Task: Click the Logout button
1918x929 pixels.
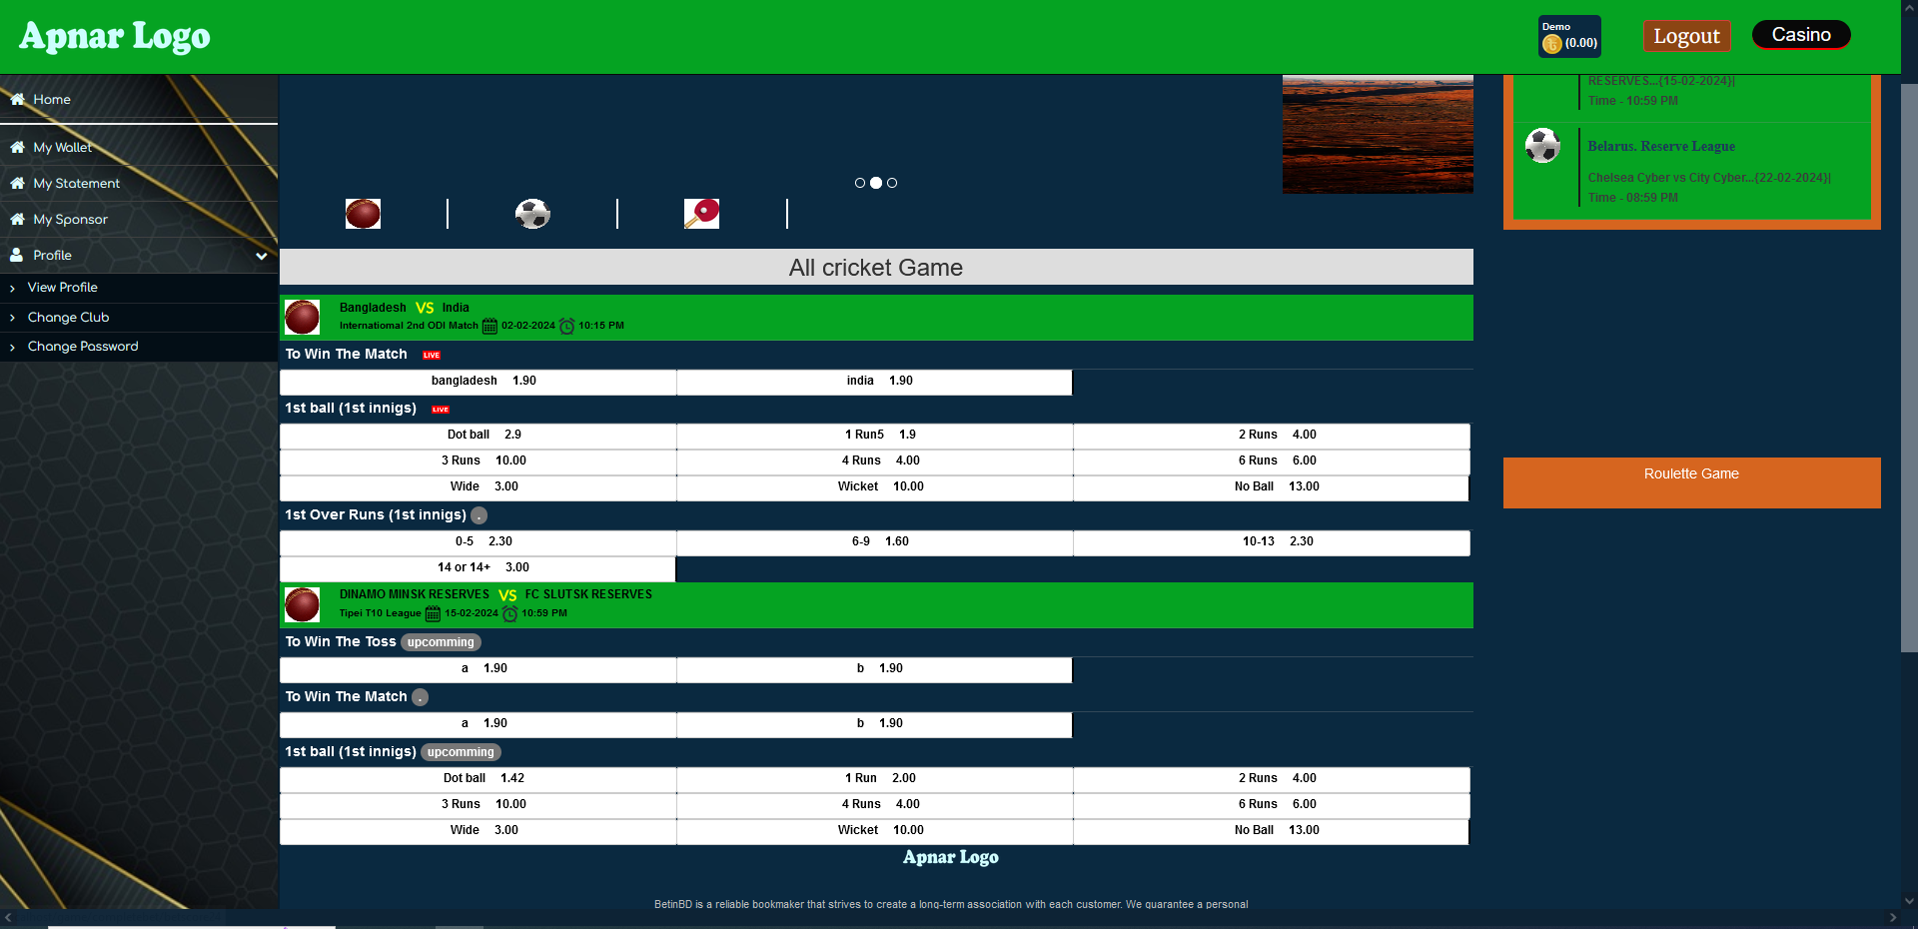Action: (1686, 36)
